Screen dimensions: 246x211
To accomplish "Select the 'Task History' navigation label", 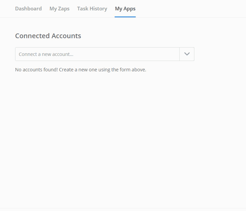I will click(92, 9).
